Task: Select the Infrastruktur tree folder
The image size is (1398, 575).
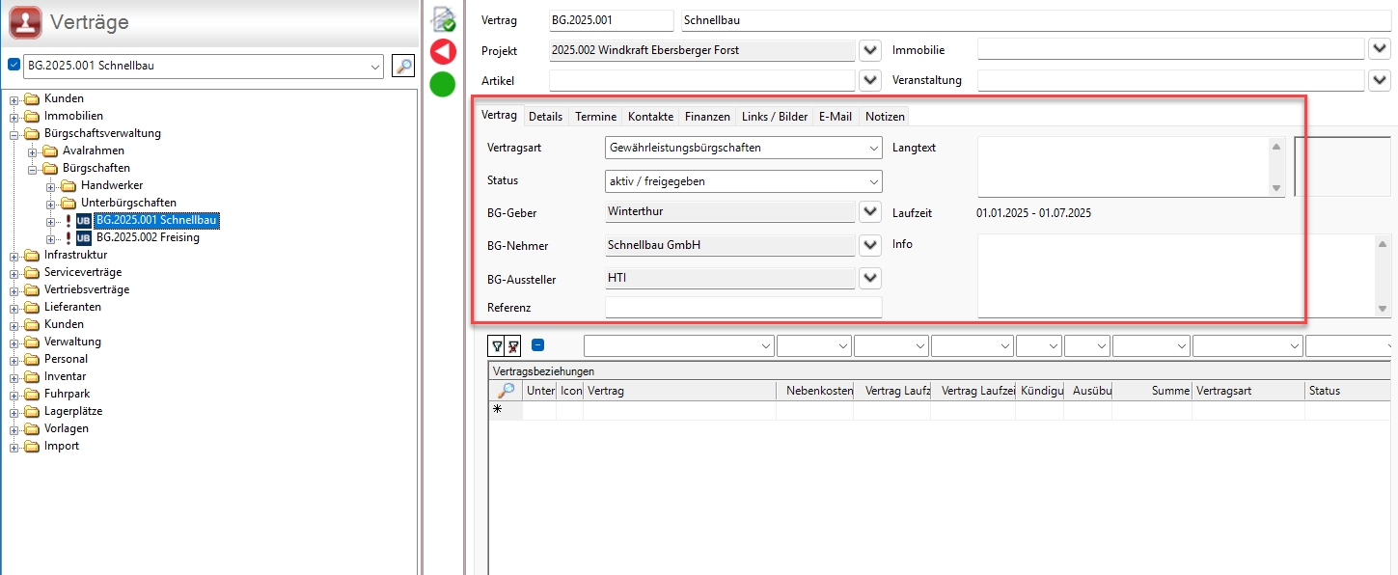Action: [76, 255]
